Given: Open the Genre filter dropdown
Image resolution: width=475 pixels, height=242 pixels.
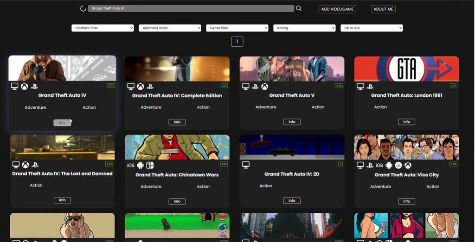Looking at the screenshot, I should [237, 28].
